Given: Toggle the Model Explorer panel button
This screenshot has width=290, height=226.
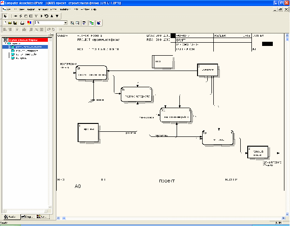Looking at the screenshot, I should (92, 22).
